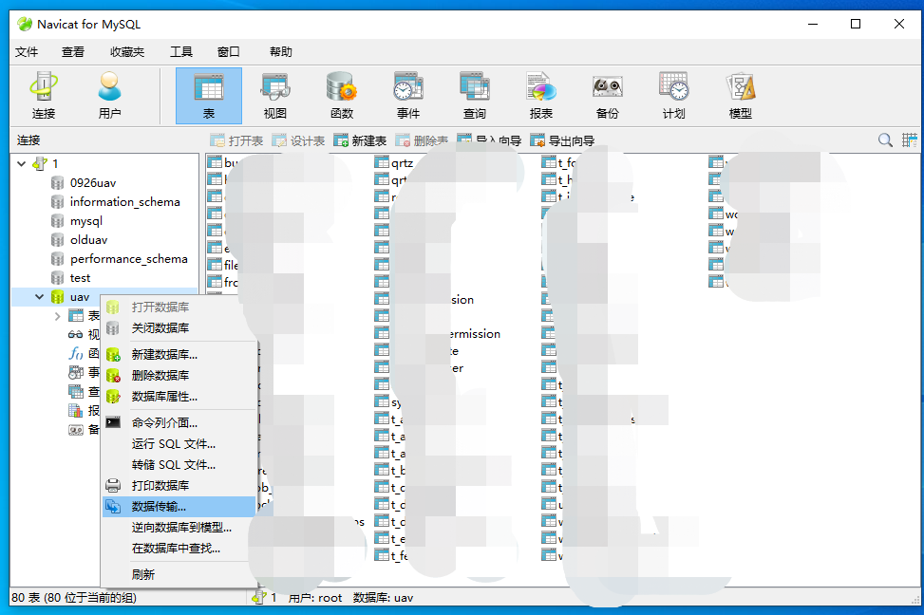Open the 文件 menu
This screenshot has height=615, width=924.
27,52
